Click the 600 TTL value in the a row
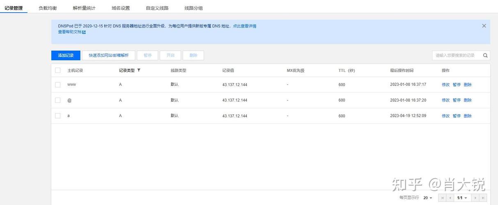This screenshot has width=498, height=205. tap(342, 116)
